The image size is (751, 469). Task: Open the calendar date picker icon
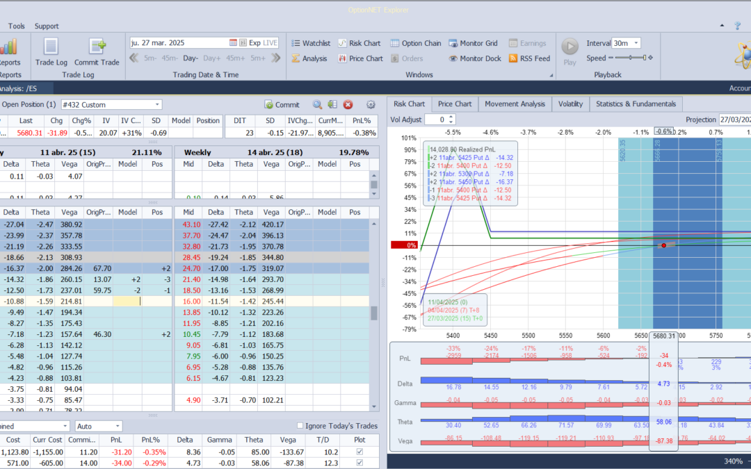(x=233, y=42)
